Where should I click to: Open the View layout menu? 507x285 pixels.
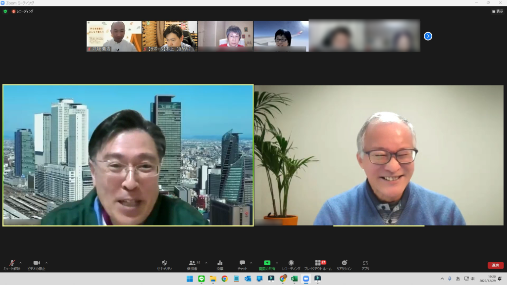pyautogui.click(x=497, y=11)
